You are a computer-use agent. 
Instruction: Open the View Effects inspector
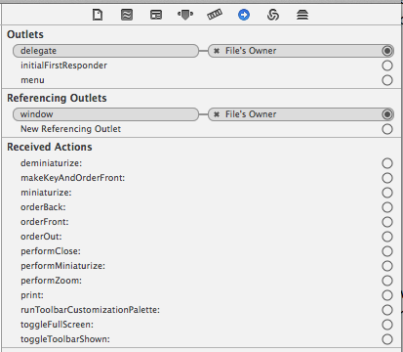[x=302, y=15]
